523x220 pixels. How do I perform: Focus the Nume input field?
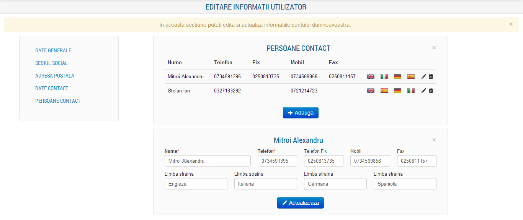click(208, 161)
